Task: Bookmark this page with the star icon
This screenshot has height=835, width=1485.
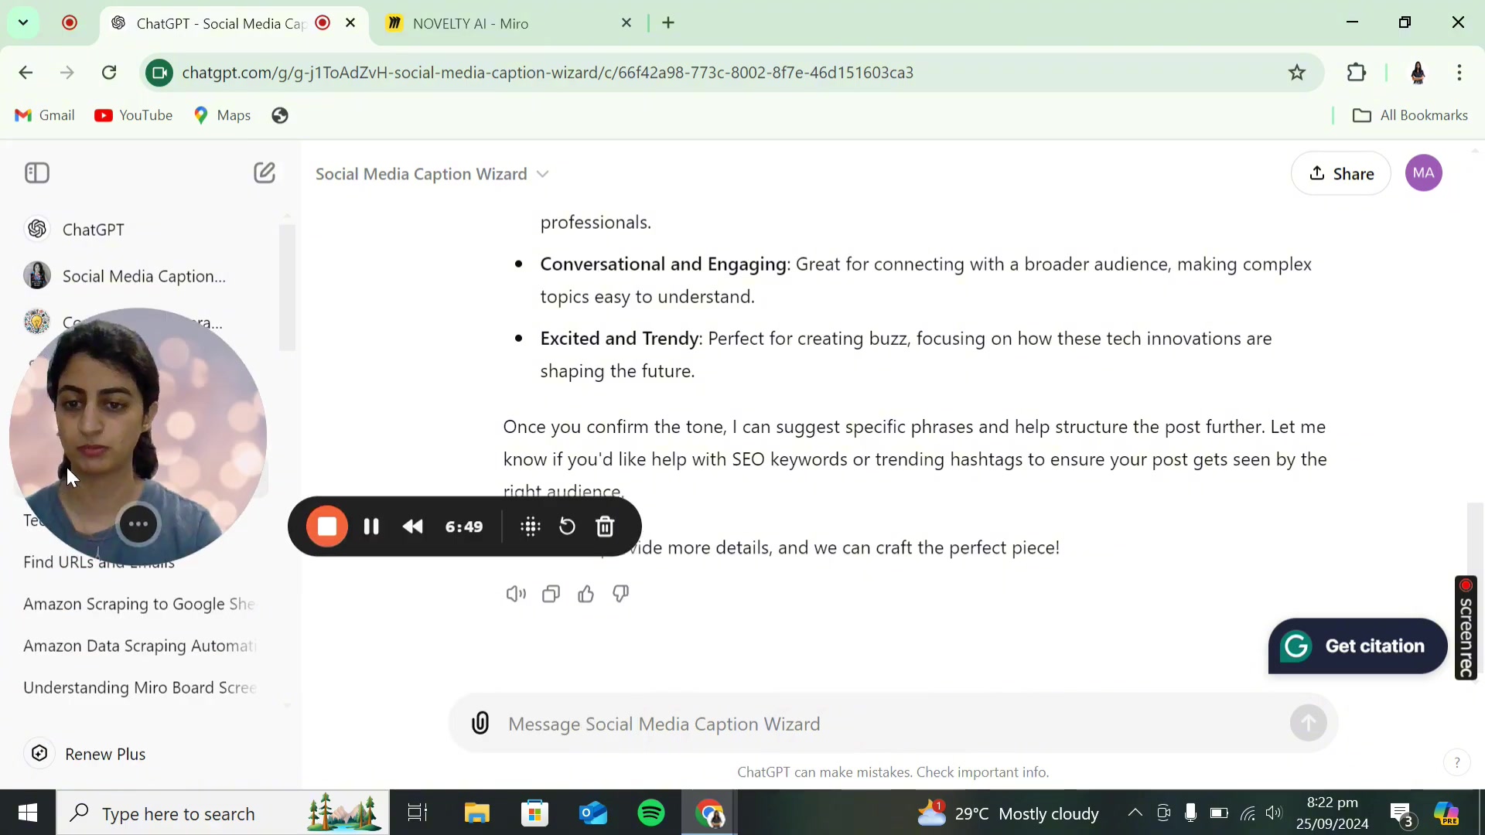Action: (1297, 73)
